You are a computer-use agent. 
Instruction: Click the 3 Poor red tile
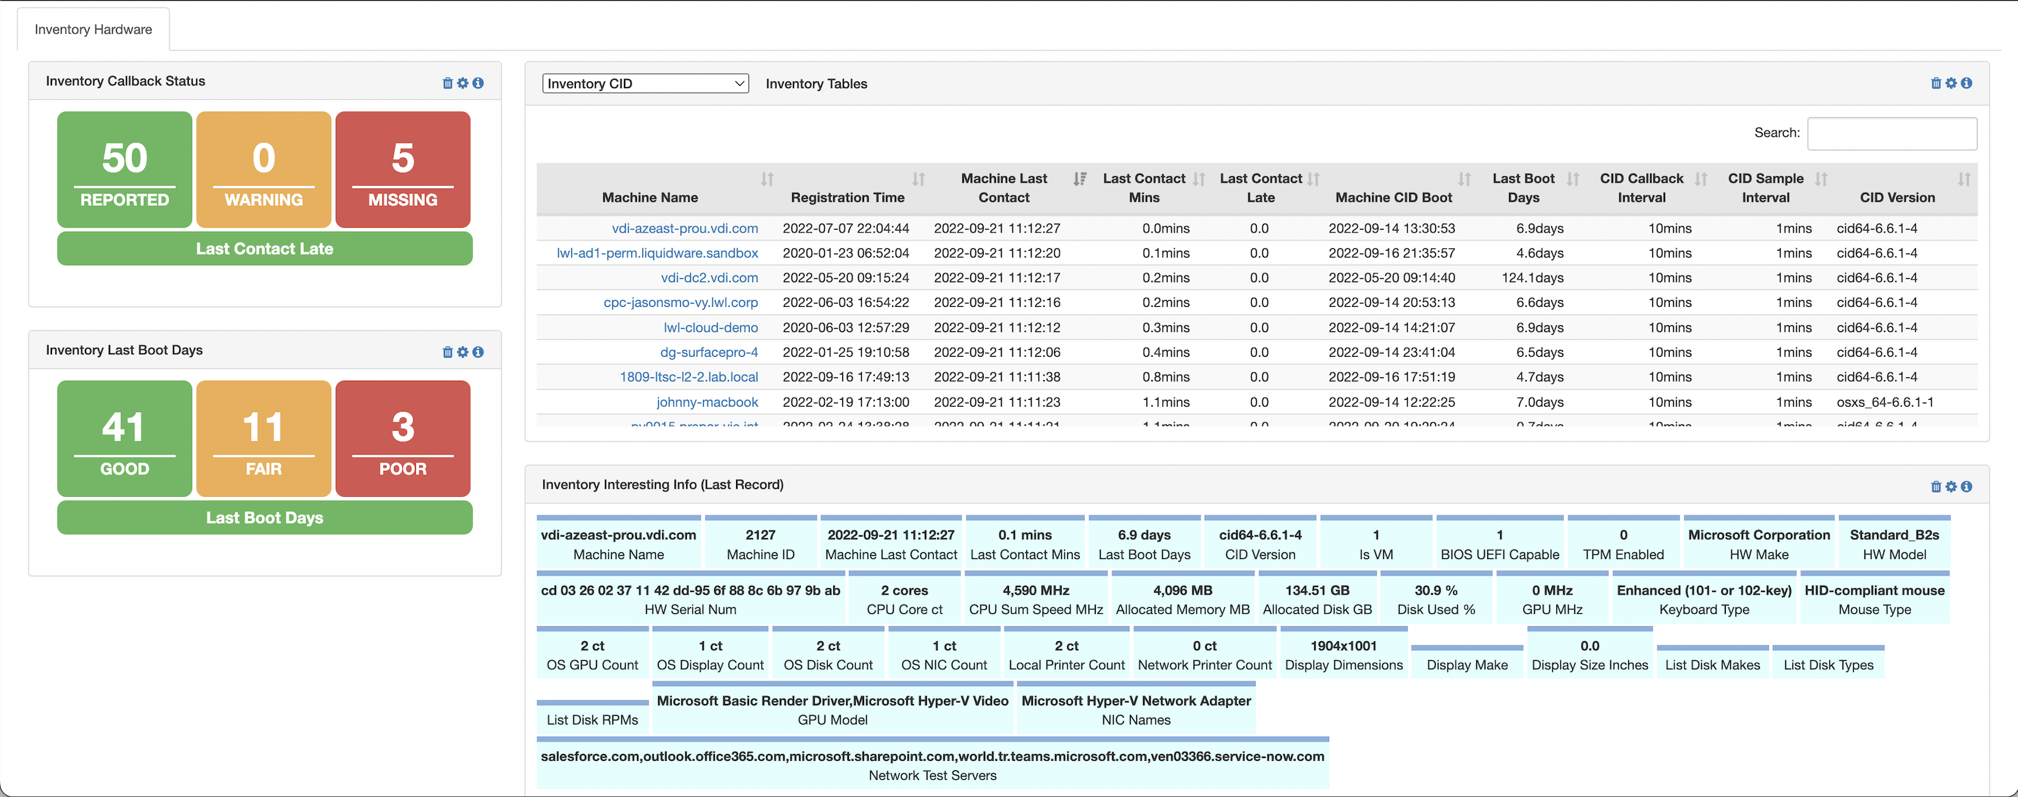click(x=403, y=438)
